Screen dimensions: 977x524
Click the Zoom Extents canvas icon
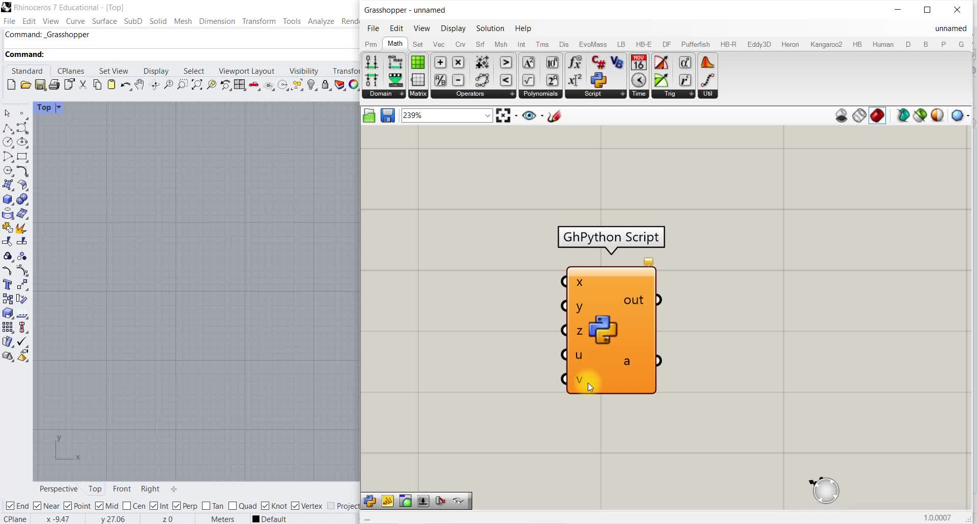tap(503, 116)
